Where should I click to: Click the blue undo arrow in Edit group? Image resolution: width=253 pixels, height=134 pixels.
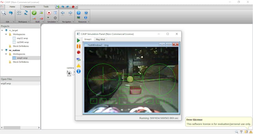coord(11,13)
